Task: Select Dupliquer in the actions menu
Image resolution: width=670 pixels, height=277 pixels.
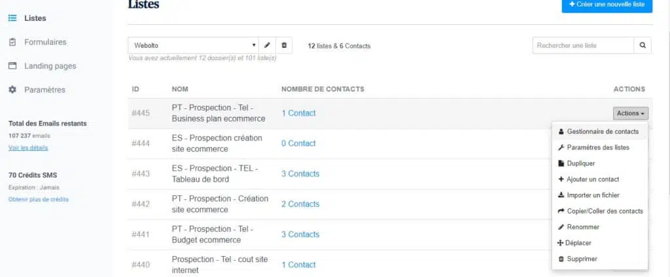Action: [581, 163]
